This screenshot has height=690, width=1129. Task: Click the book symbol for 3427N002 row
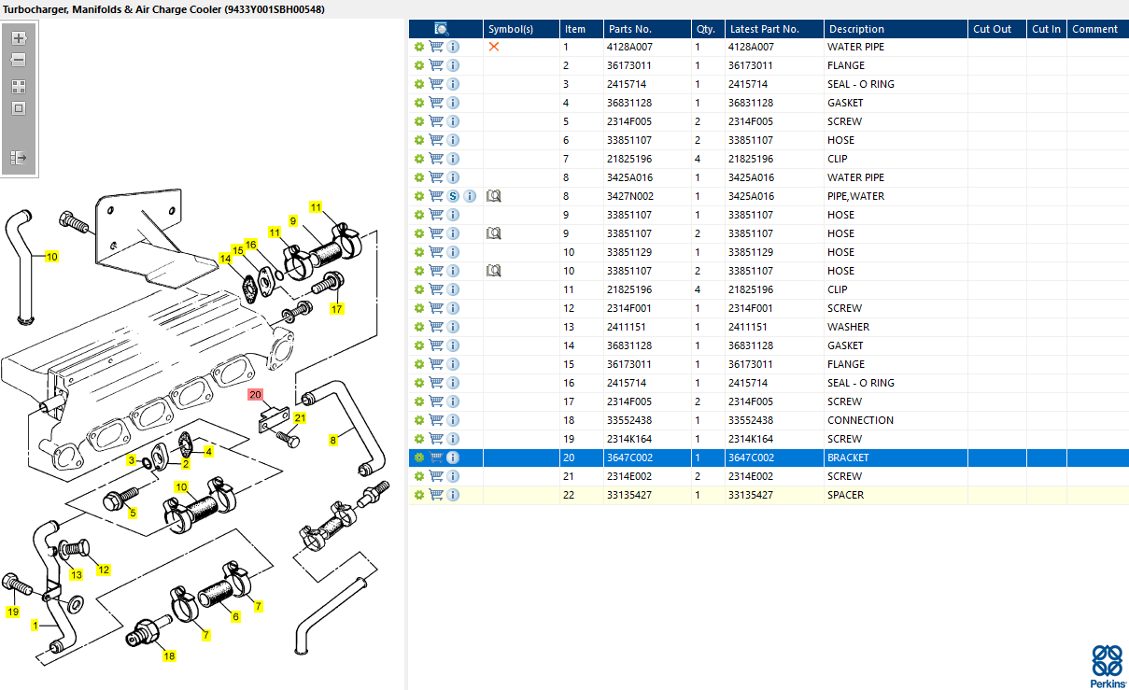(494, 196)
